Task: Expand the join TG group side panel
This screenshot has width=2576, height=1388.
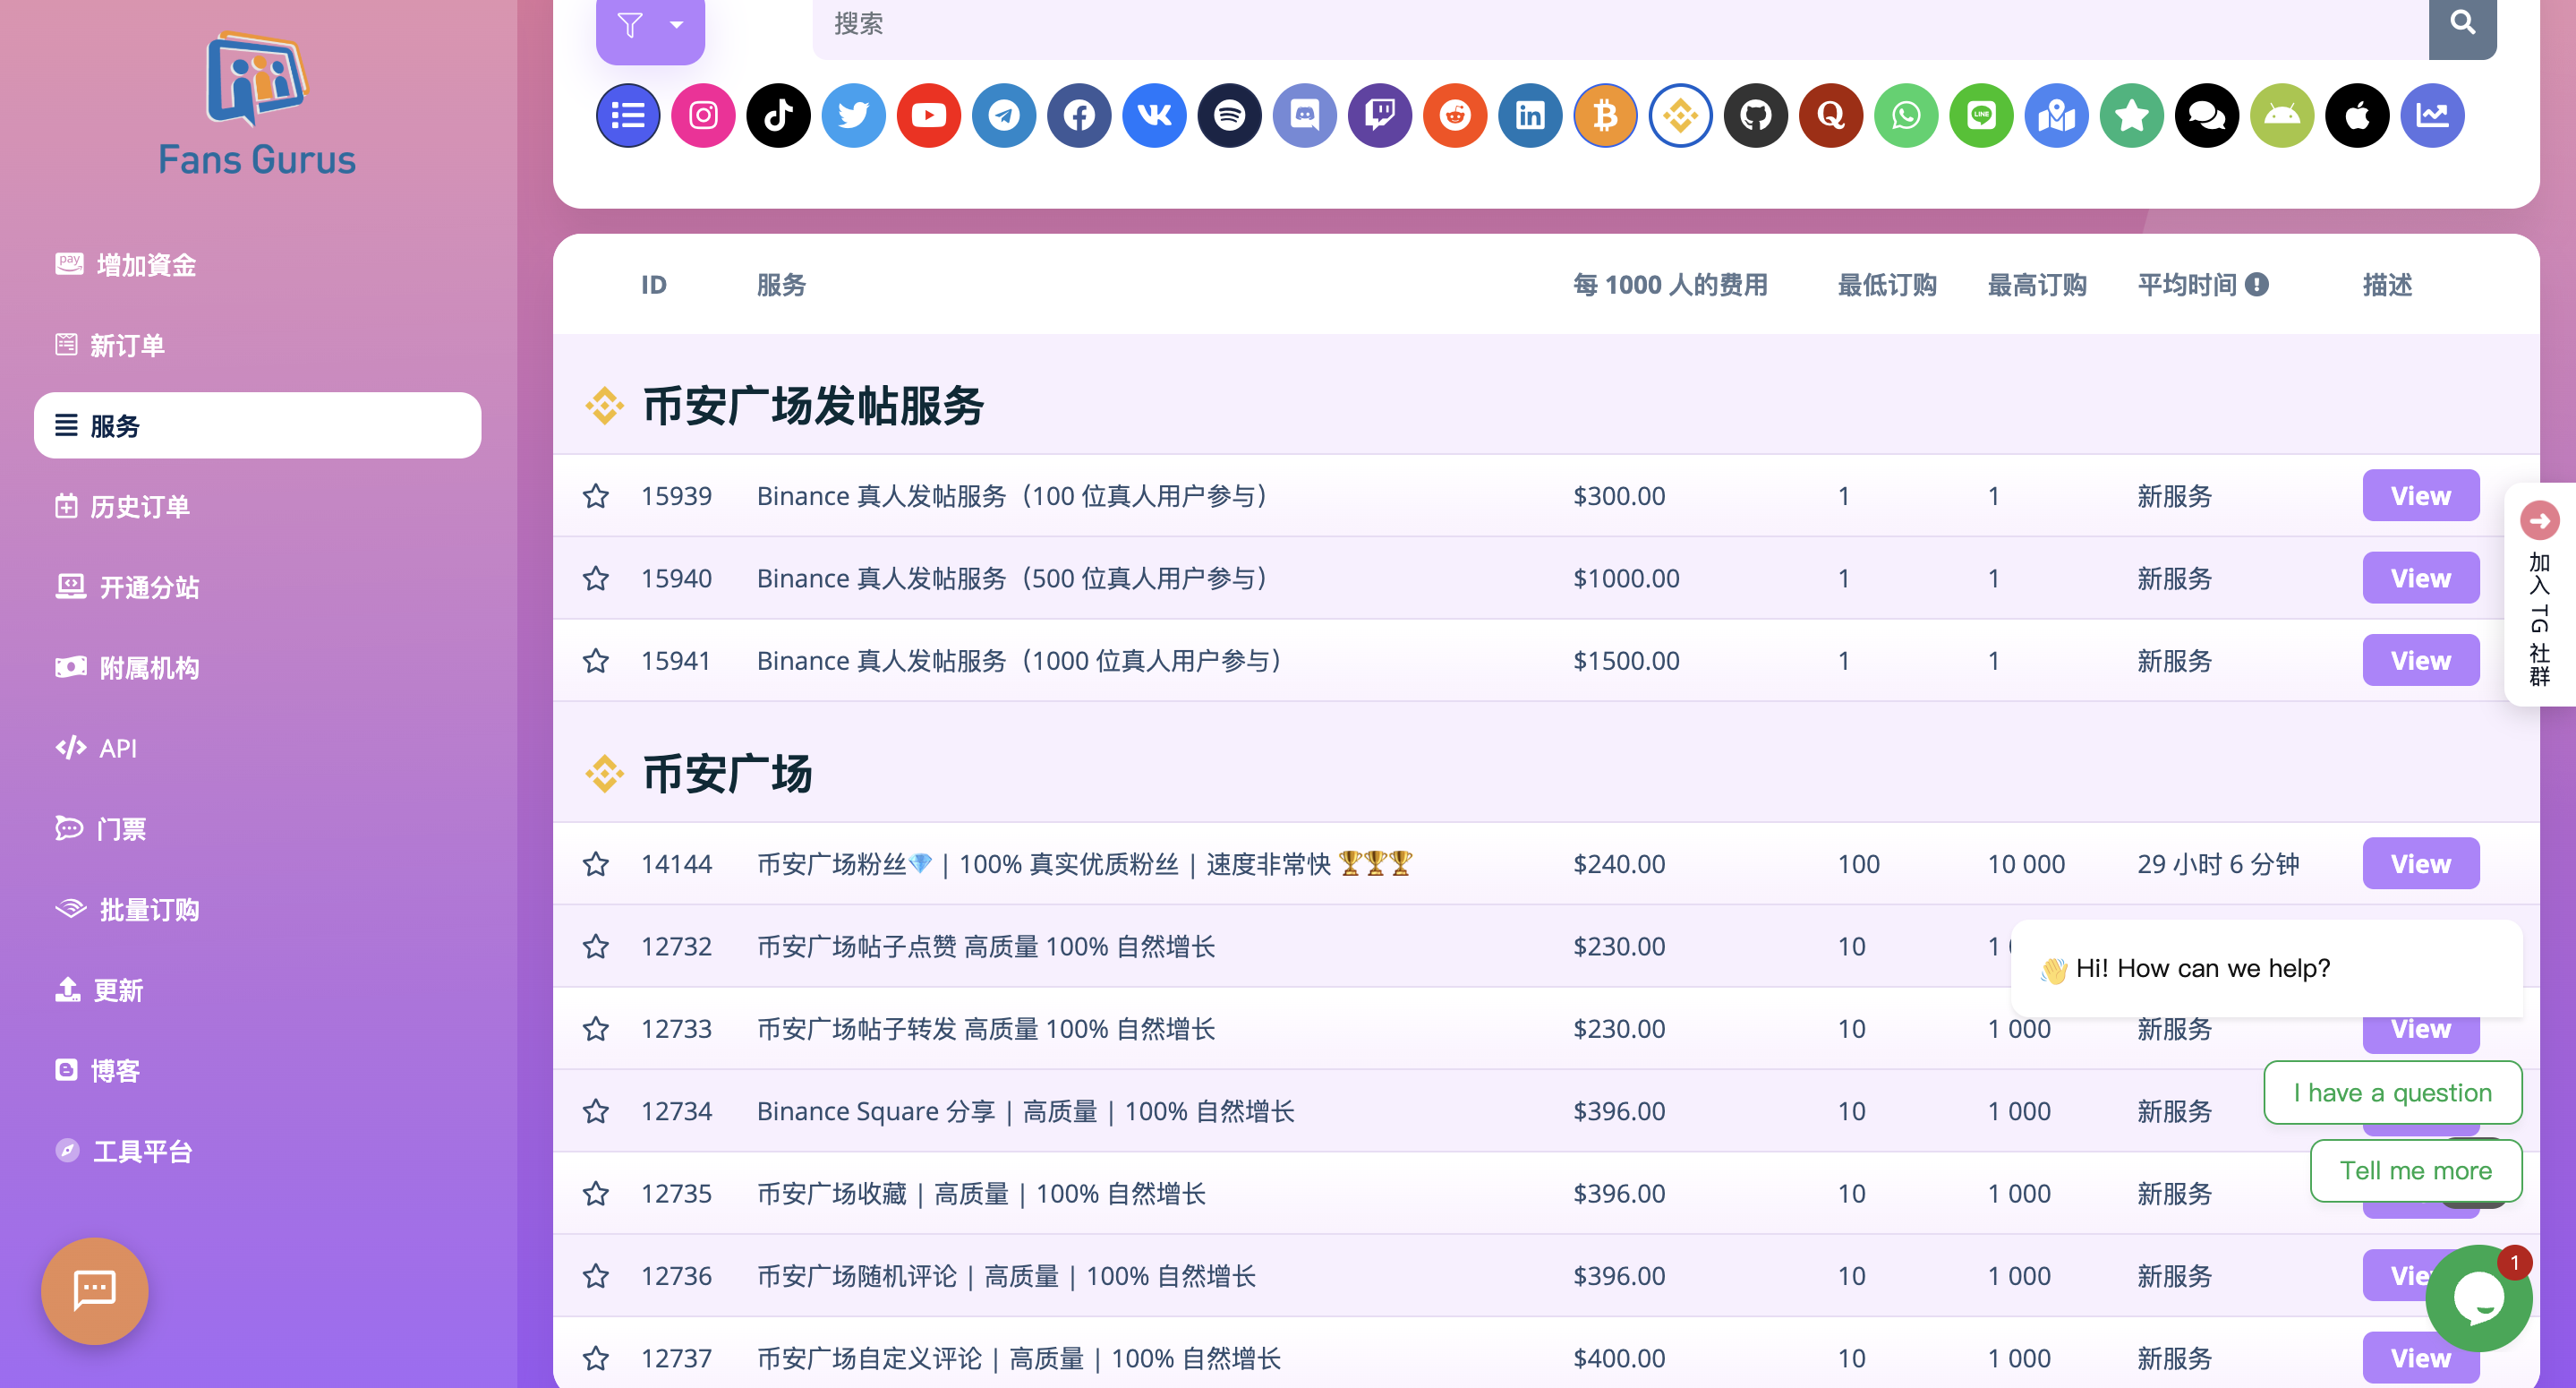Action: (2539, 521)
